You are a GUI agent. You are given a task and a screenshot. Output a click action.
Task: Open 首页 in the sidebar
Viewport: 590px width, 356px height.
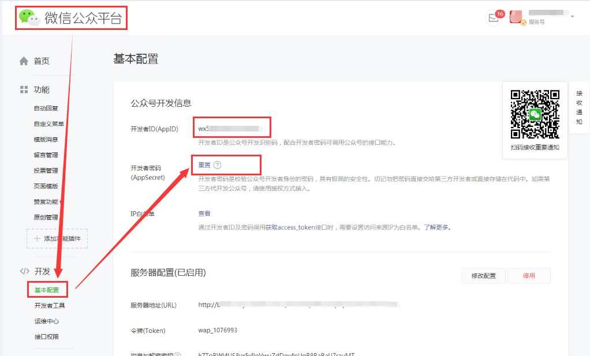tap(42, 61)
